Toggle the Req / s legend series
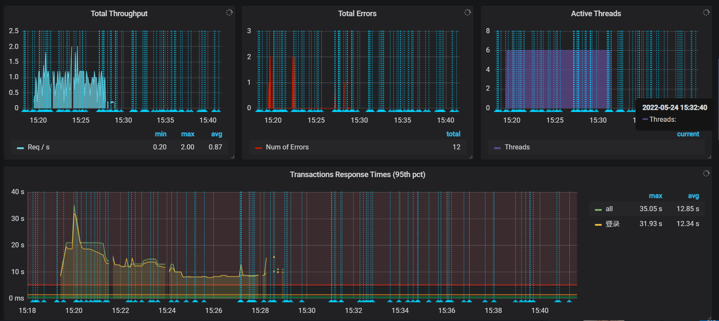719x321 pixels. (38, 147)
